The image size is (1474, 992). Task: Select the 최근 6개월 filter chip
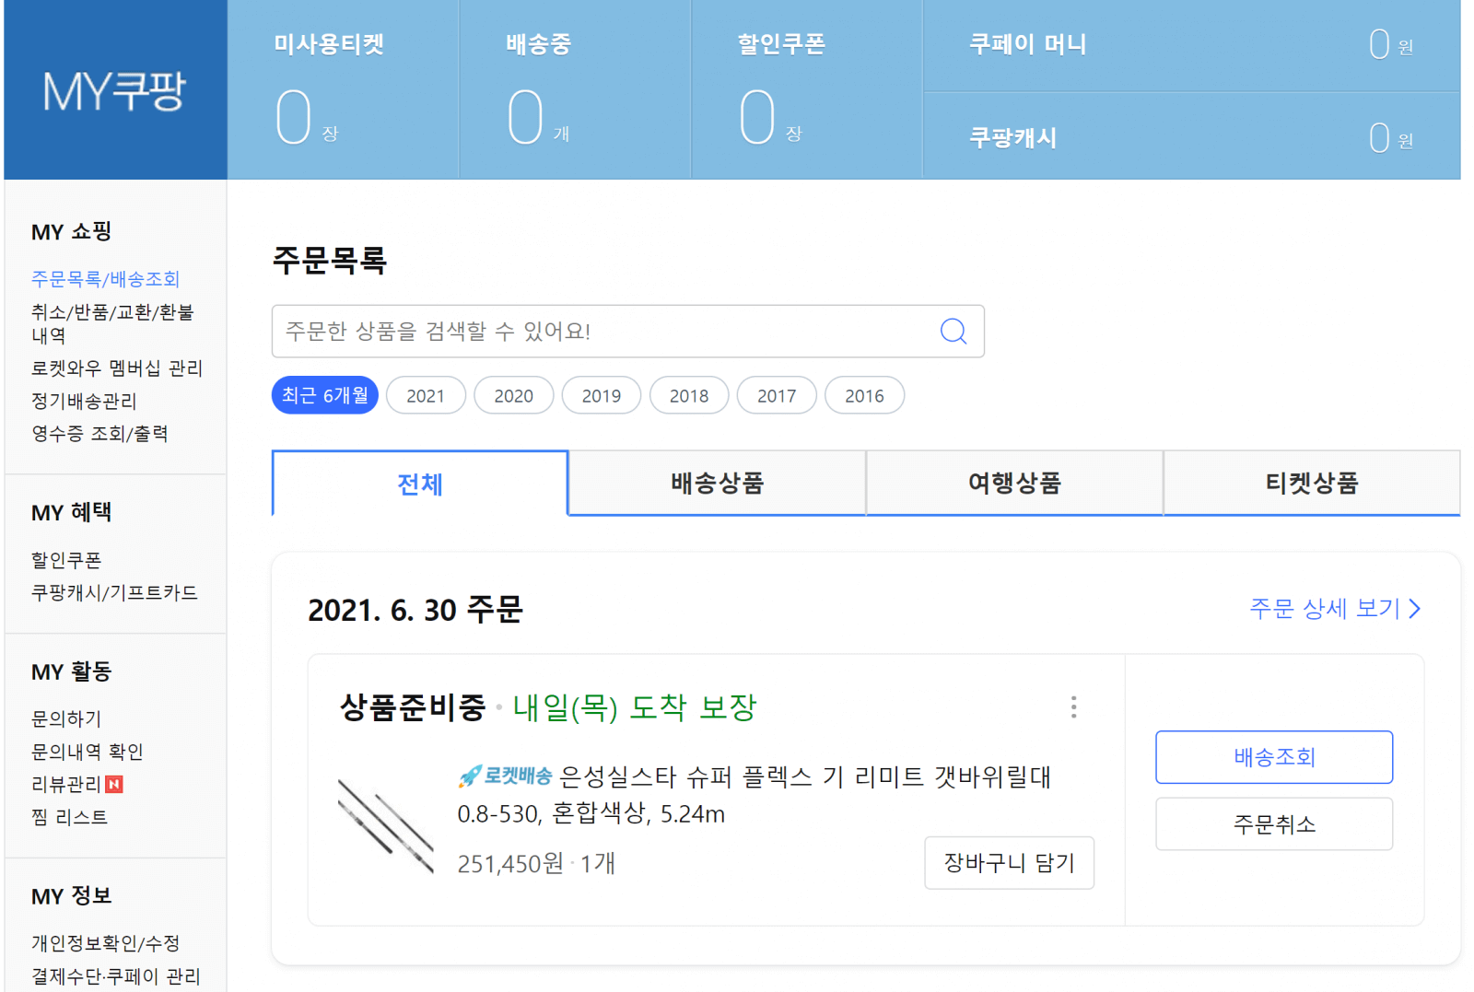pos(324,395)
